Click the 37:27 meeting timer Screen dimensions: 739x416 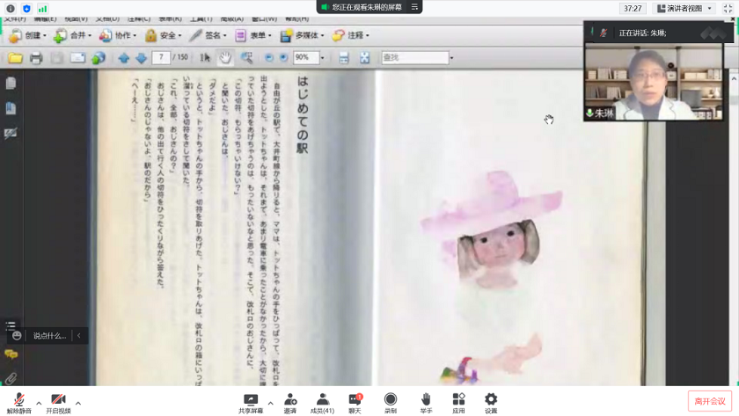coord(633,9)
